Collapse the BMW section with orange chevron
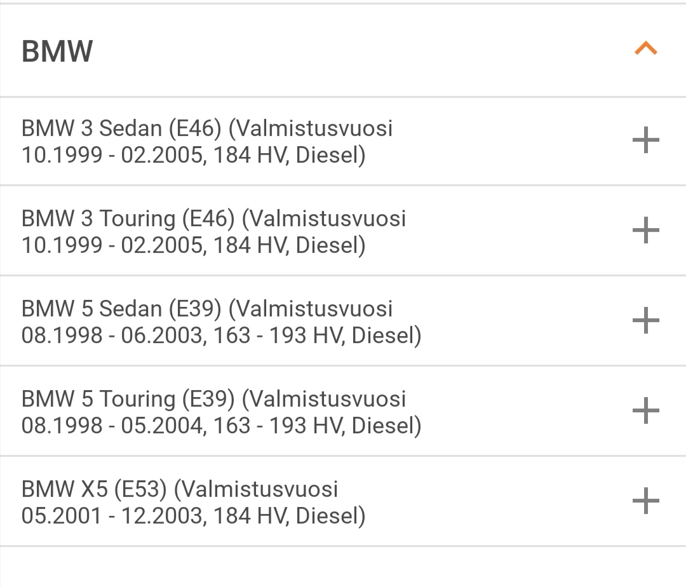The height and width of the screenshot is (587, 686). [646, 48]
